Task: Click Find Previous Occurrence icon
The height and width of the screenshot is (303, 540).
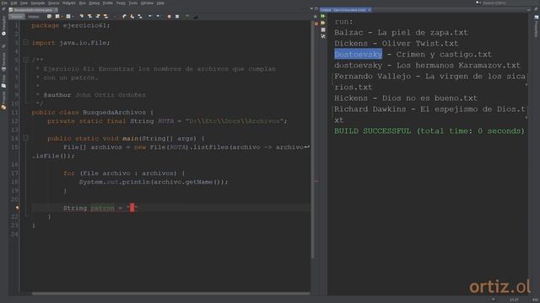Action: tap(90, 16)
